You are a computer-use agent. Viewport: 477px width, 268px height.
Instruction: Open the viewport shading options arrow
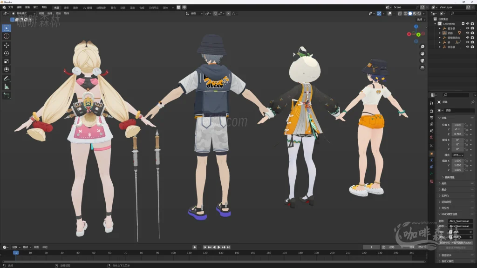[424, 13]
